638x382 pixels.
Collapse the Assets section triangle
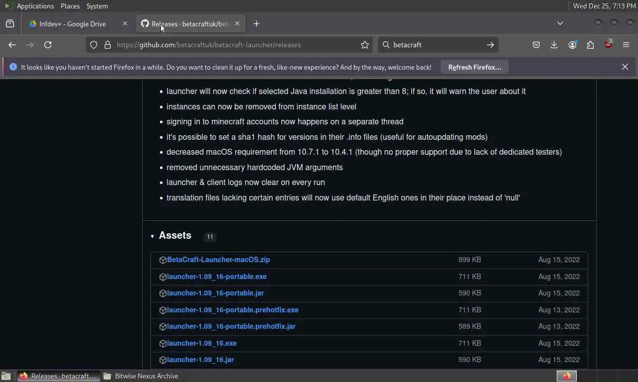click(153, 236)
